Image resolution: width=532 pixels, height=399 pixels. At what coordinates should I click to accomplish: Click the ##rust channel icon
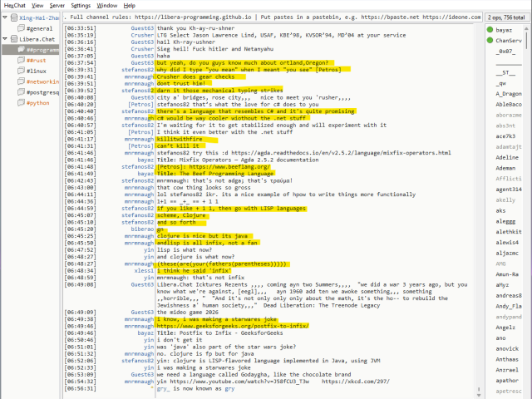[x=20, y=61]
